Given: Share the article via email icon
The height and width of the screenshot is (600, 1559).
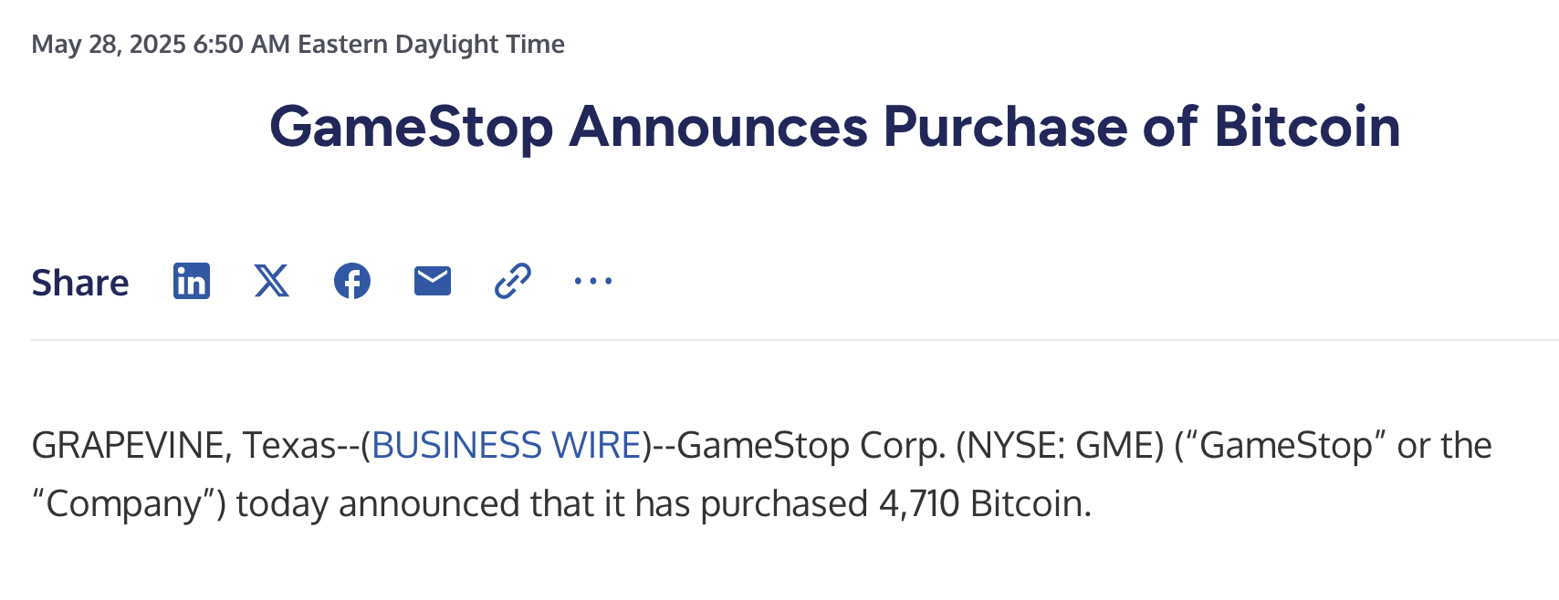Looking at the screenshot, I should [x=433, y=281].
